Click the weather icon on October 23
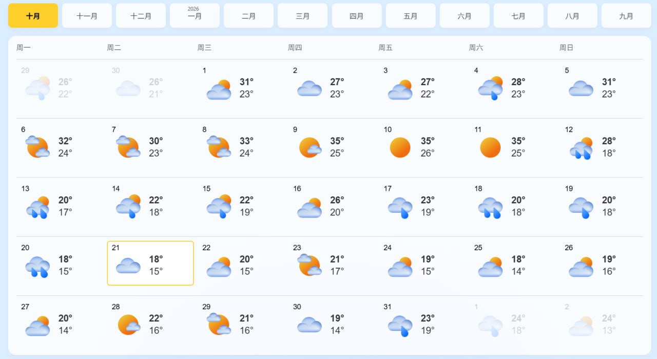The height and width of the screenshot is (359, 657). tap(309, 265)
